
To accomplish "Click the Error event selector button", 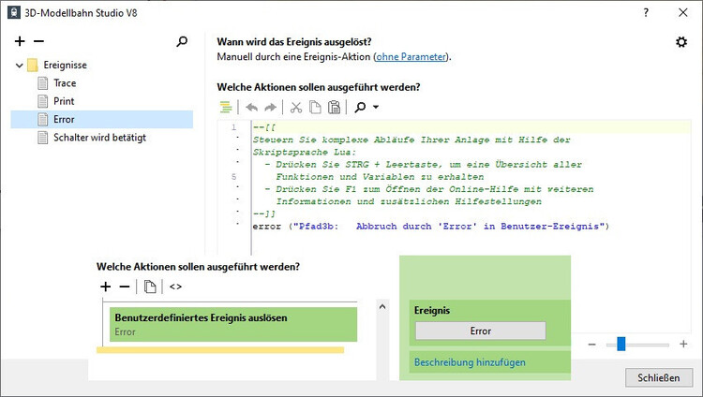I will point(481,331).
